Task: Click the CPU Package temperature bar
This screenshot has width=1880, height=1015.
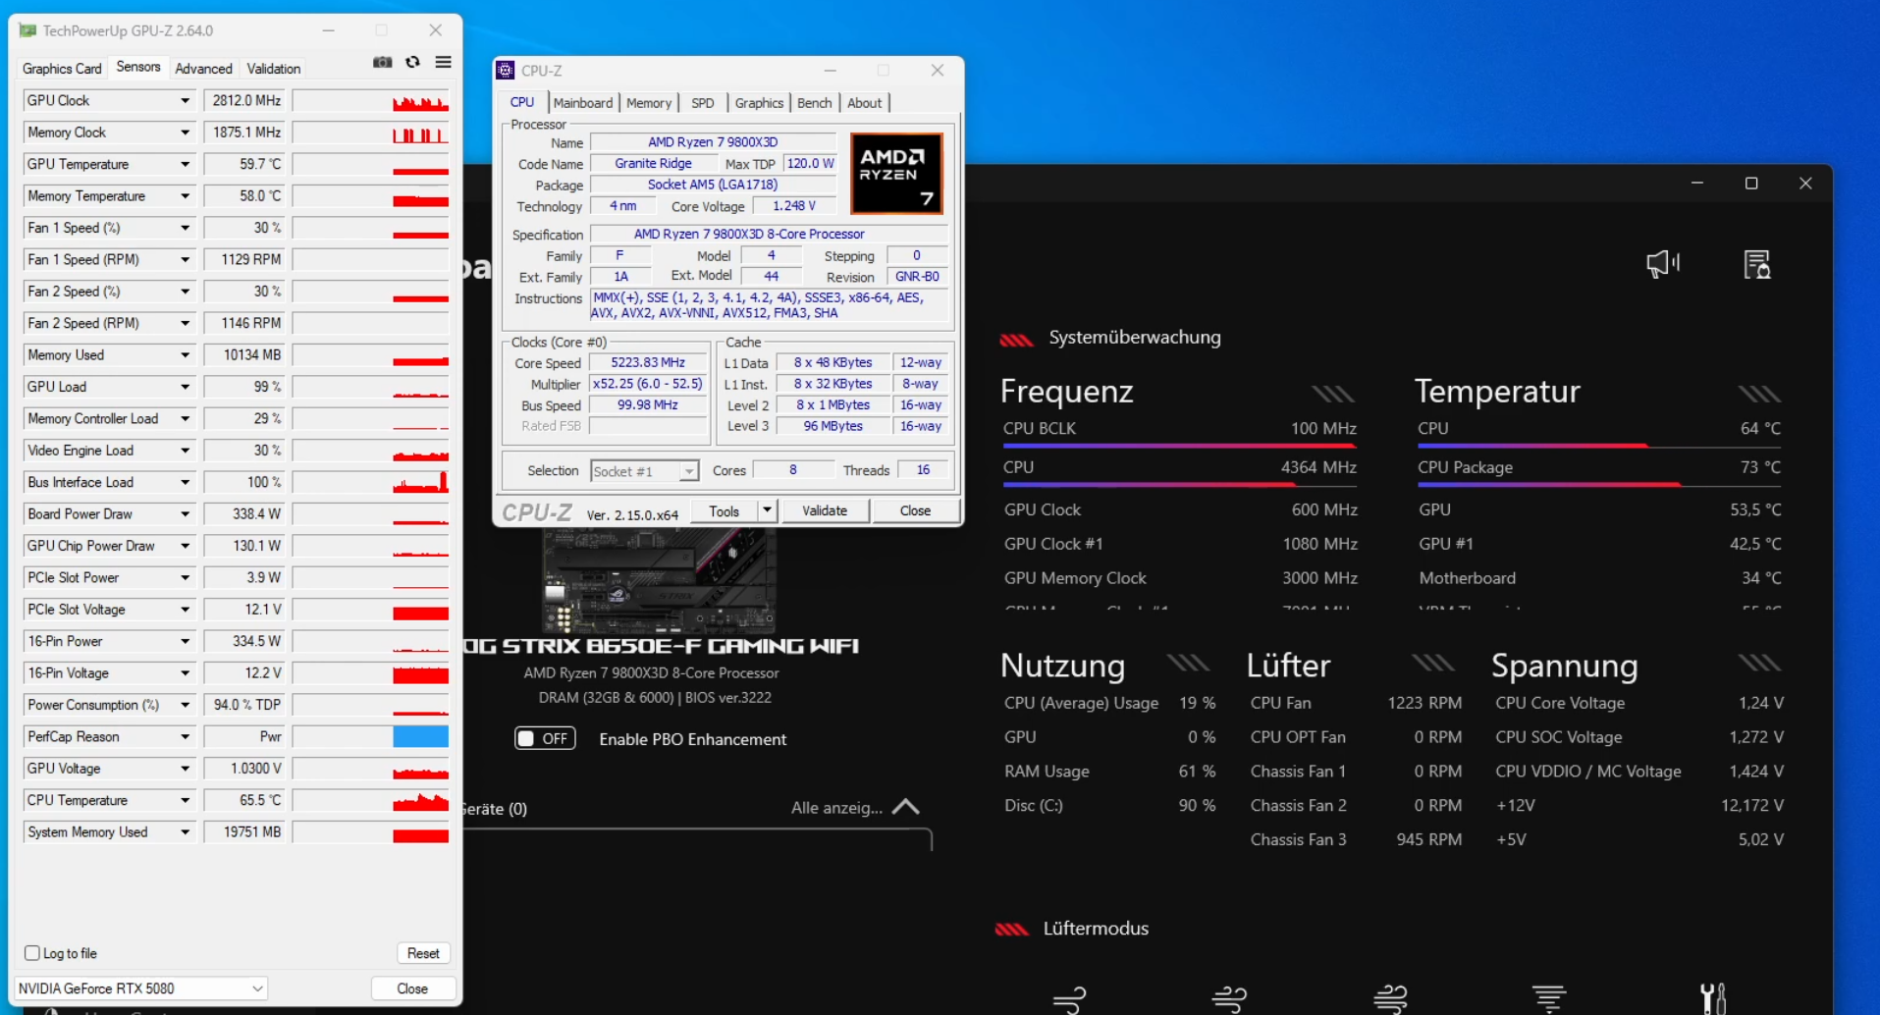Action: tap(1599, 484)
